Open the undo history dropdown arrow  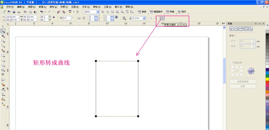45,12
